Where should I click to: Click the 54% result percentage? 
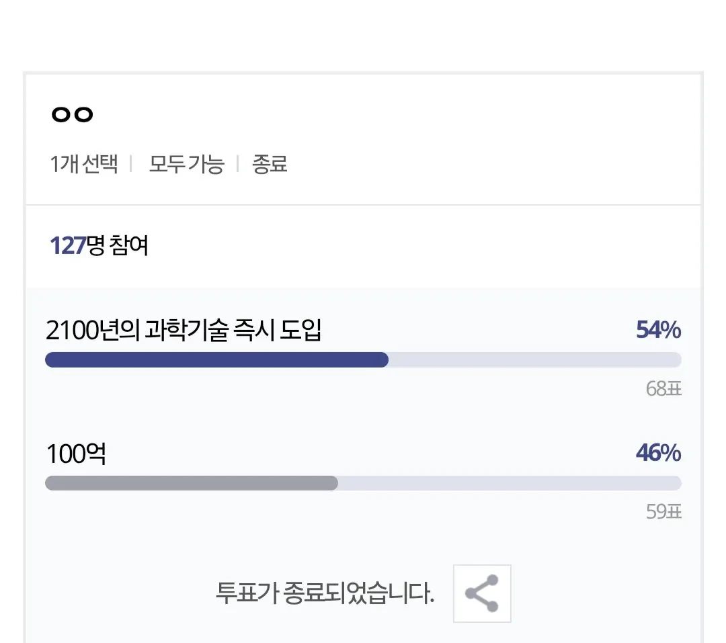pos(657,329)
